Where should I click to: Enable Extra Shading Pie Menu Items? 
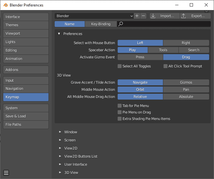pyautogui.click(x=120, y=119)
